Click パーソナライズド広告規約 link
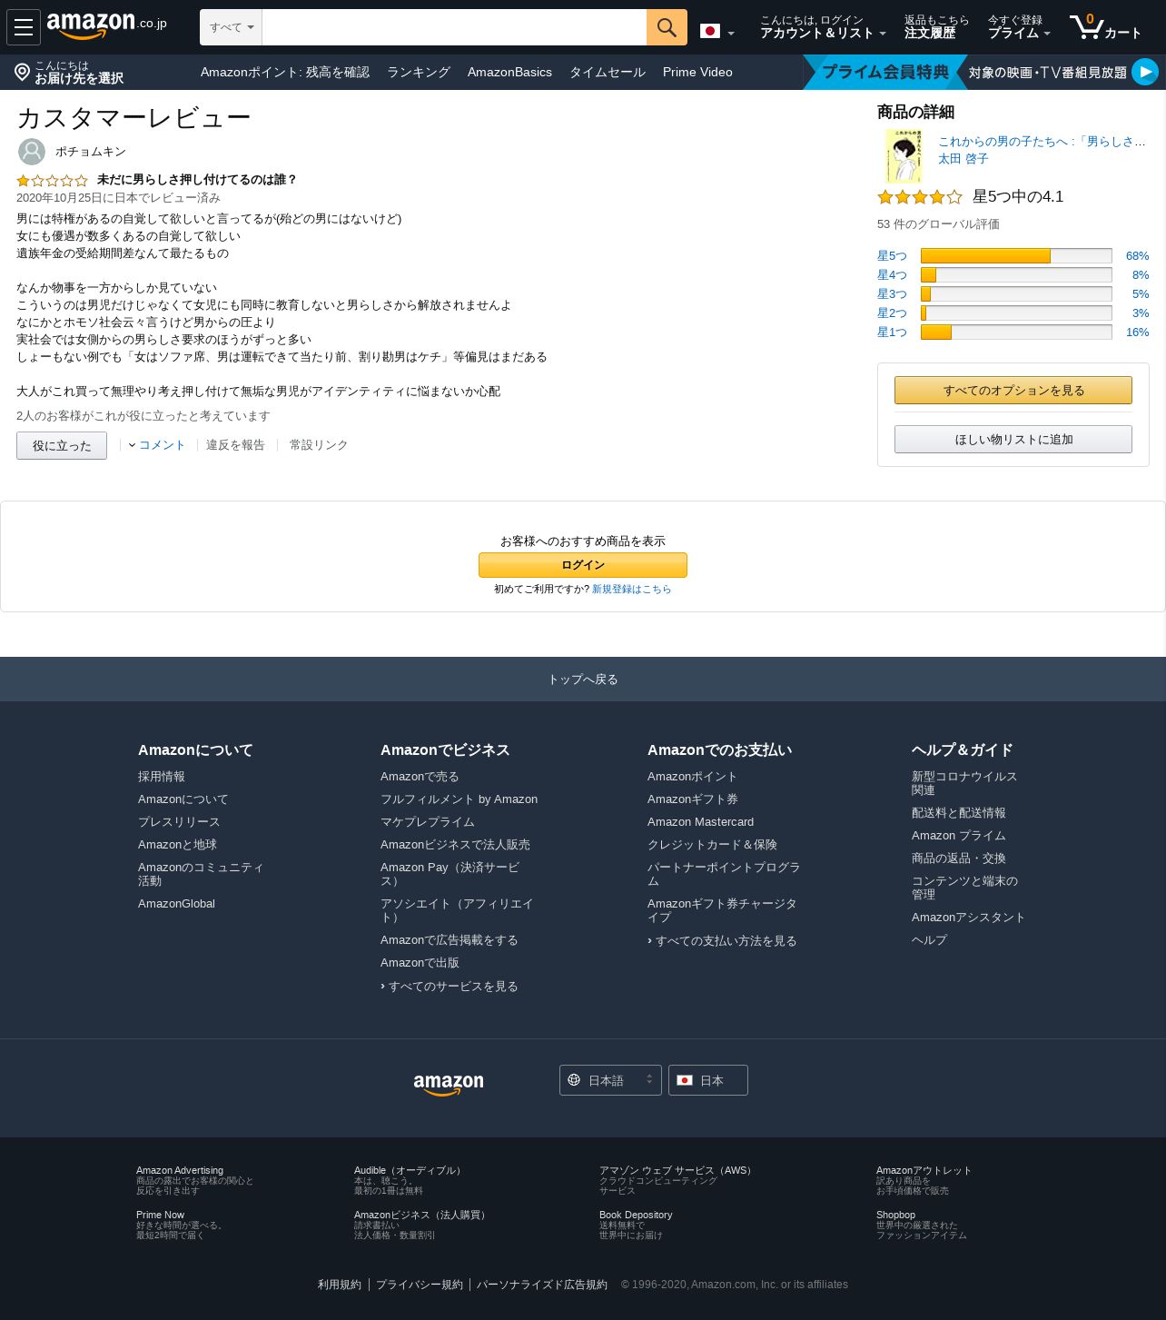This screenshot has height=1320, width=1166. tap(542, 1285)
